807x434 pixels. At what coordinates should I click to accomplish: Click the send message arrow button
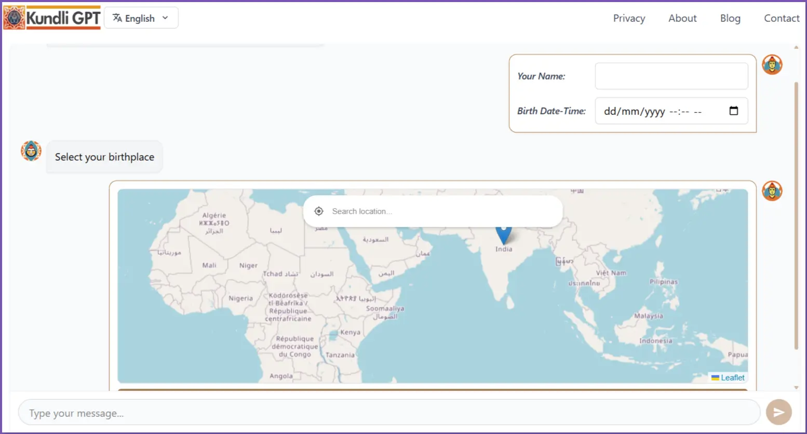pos(778,412)
